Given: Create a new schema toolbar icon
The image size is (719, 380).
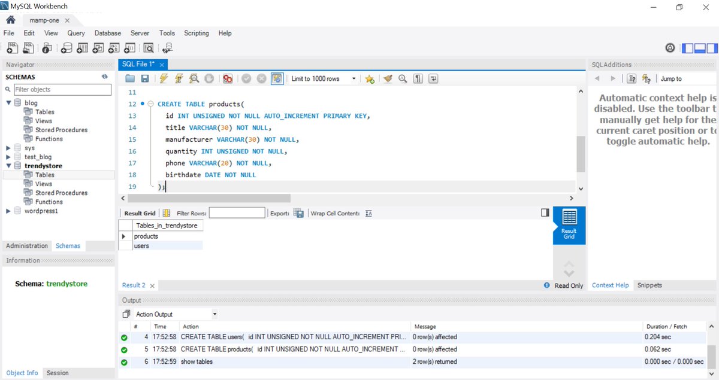Looking at the screenshot, I should pos(67,48).
